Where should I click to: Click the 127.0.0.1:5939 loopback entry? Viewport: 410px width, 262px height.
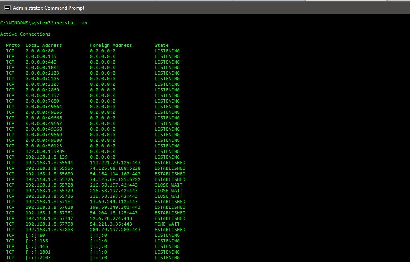(43, 151)
